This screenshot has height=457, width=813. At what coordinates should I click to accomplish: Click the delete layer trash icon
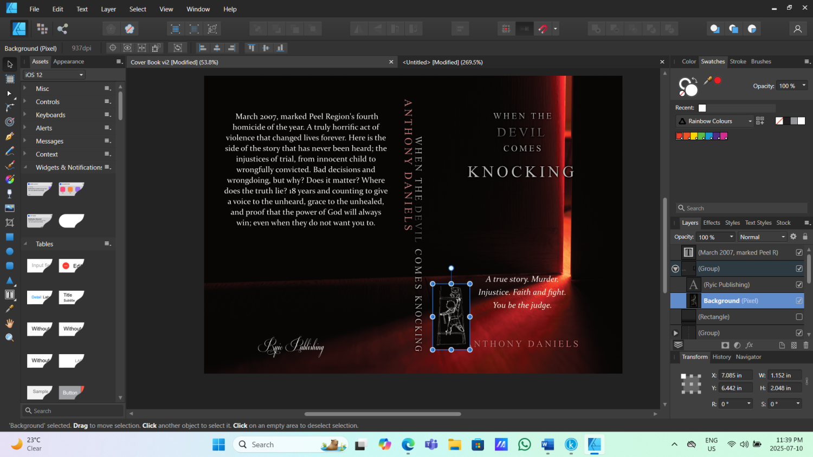tap(806, 345)
